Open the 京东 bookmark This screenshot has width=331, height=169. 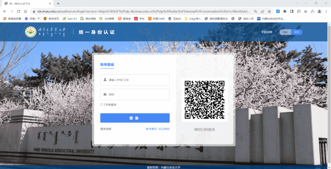140,19
